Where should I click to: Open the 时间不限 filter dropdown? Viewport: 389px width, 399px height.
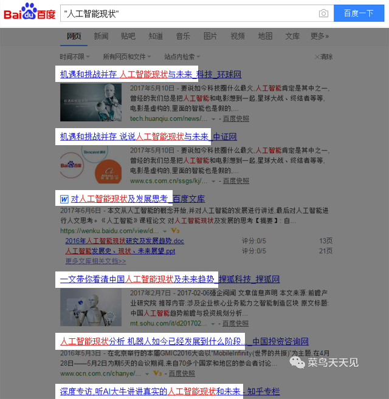pyautogui.click(x=75, y=56)
